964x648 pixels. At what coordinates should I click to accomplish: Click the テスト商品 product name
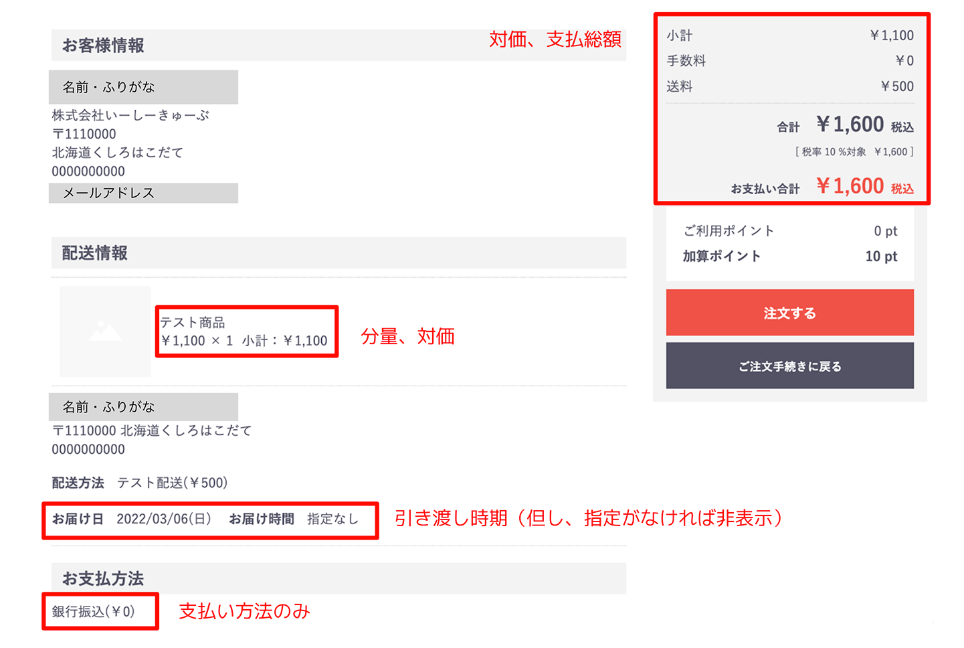[x=193, y=323]
